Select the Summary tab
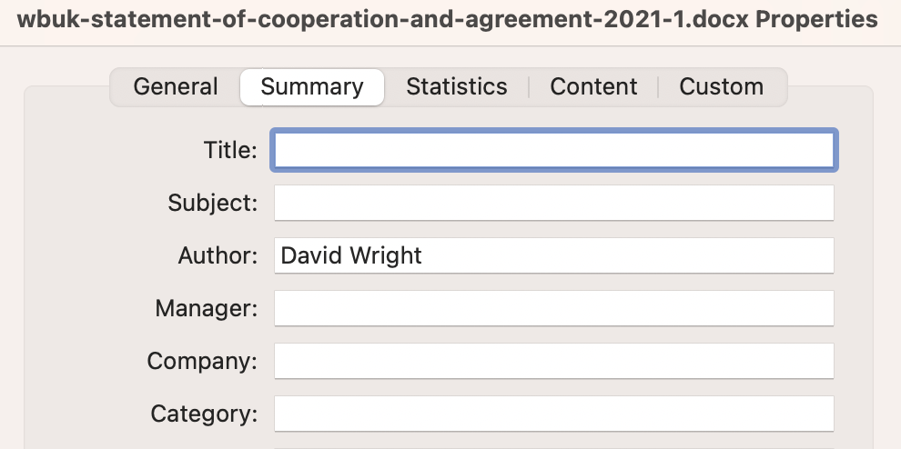This screenshot has width=901, height=449. point(312,87)
